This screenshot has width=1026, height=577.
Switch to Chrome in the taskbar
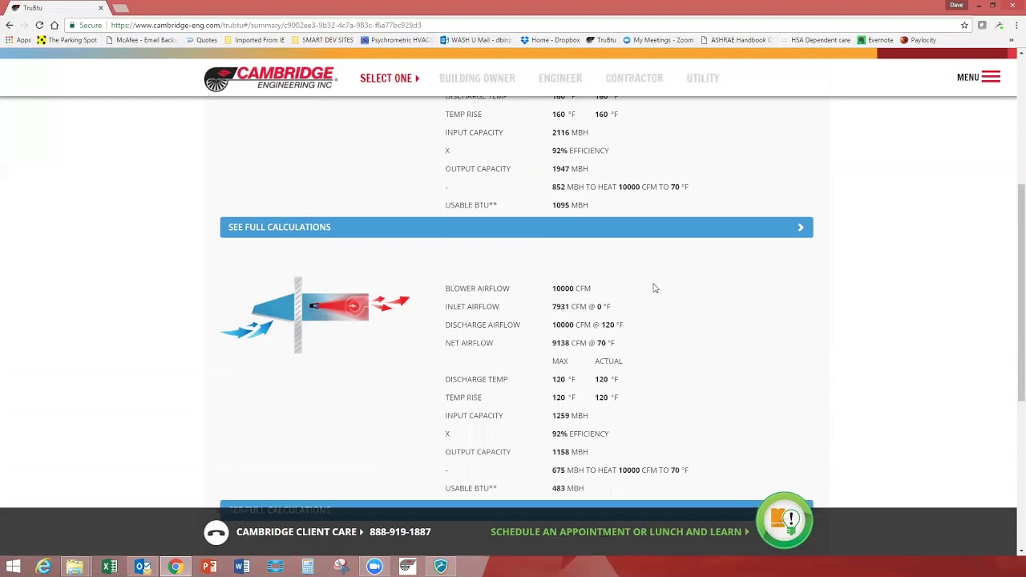click(176, 567)
